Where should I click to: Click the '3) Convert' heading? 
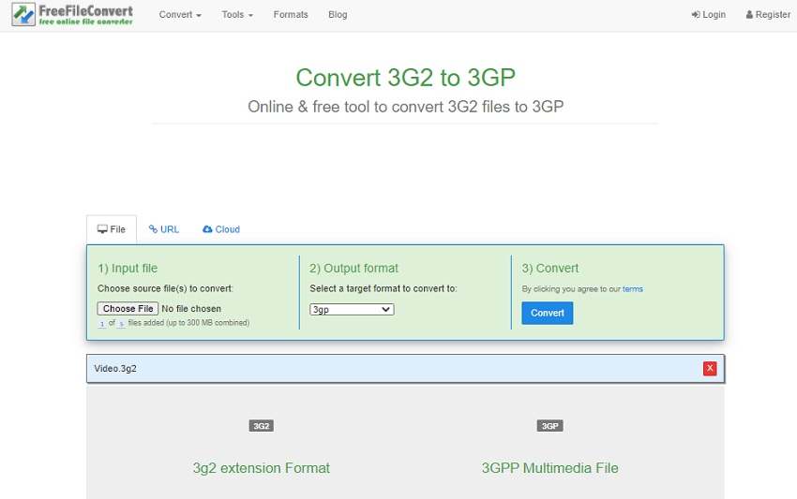click(x=550, y=268)
